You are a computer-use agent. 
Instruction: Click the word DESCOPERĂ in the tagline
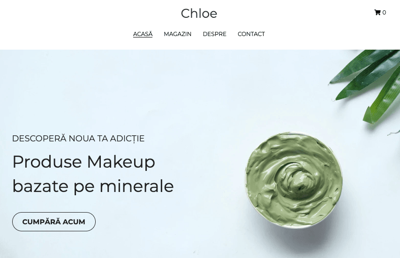point(39,139)
